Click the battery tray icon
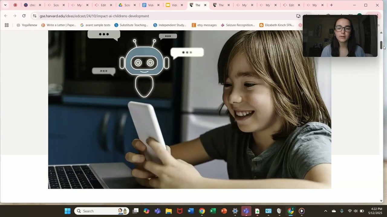387x217 pixels. 362,211
